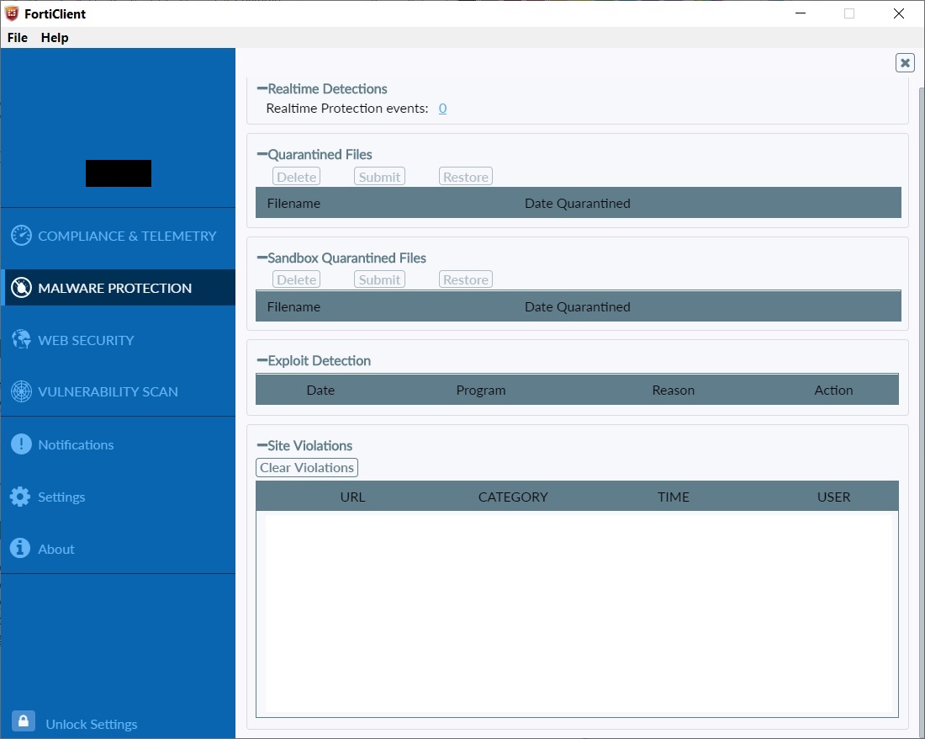This screenshot has height=739, width=925.
Task: Click the Clear Violations button
Action: [307, 468]
